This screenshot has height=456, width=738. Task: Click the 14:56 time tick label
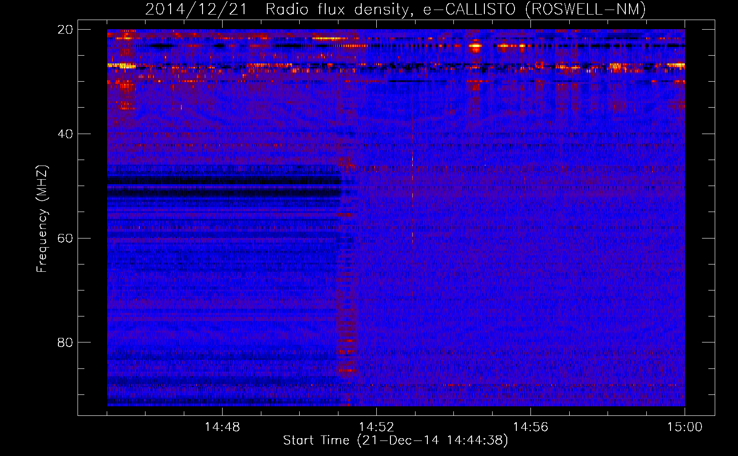[x=530, y=427]
